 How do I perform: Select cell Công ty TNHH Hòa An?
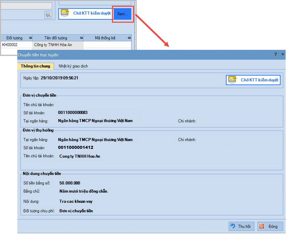(x=58, y=45)
